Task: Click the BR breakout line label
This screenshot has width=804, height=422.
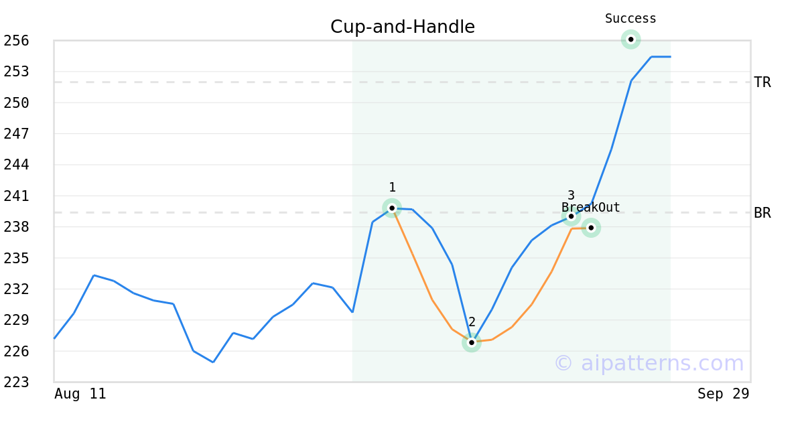Action: pyautogui.click(x=762, y=213)
